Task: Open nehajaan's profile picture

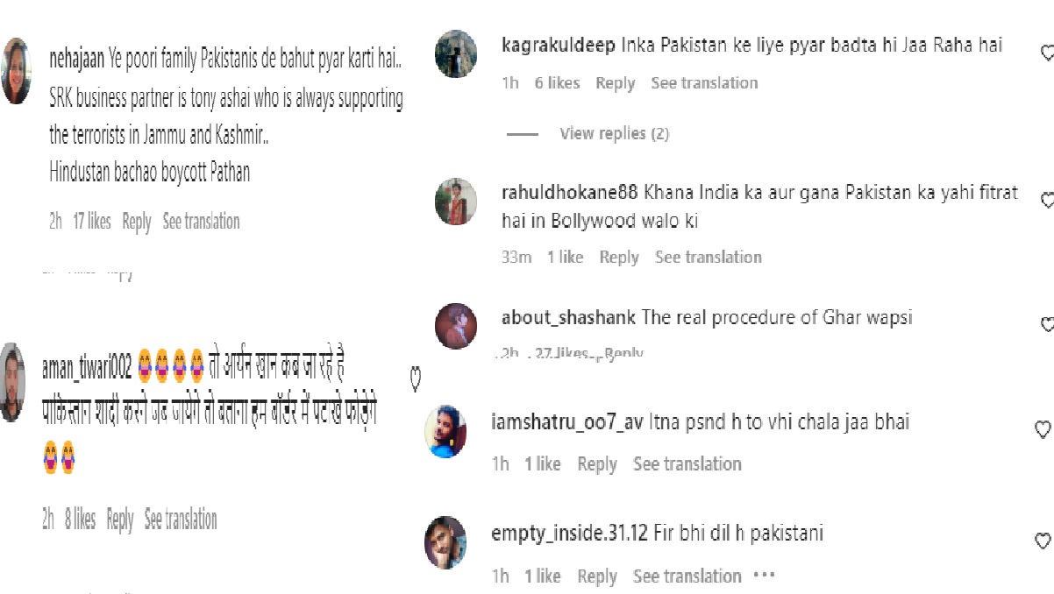Action: (x=17, y=72)
